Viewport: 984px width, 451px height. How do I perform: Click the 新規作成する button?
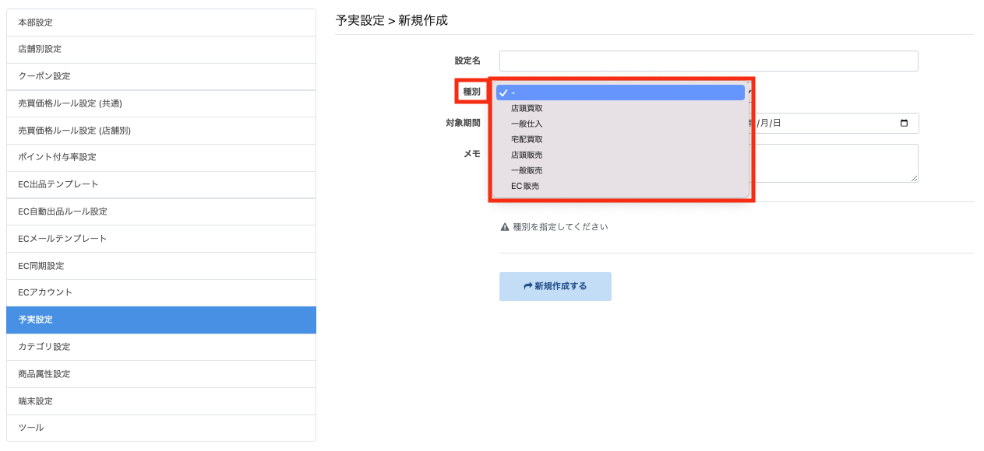click(555, 286)
